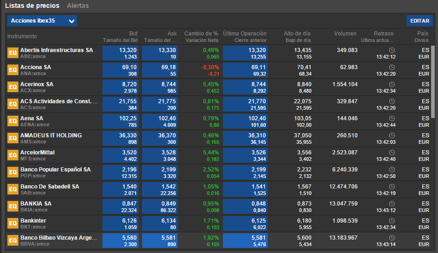Viewport: 438px width, 253px height.
Task: Sort by the Bid column header
Action: pyautogui.click(x=133, y=34)
